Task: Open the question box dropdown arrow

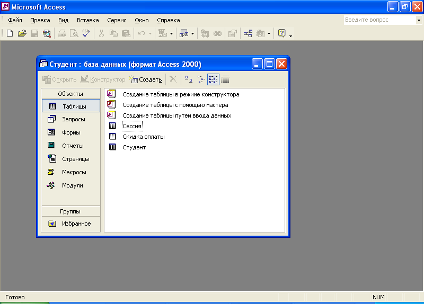Action: (419, 20)
